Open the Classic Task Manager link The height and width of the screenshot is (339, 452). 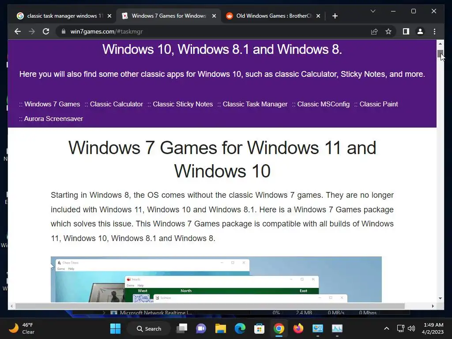point(255,104)
